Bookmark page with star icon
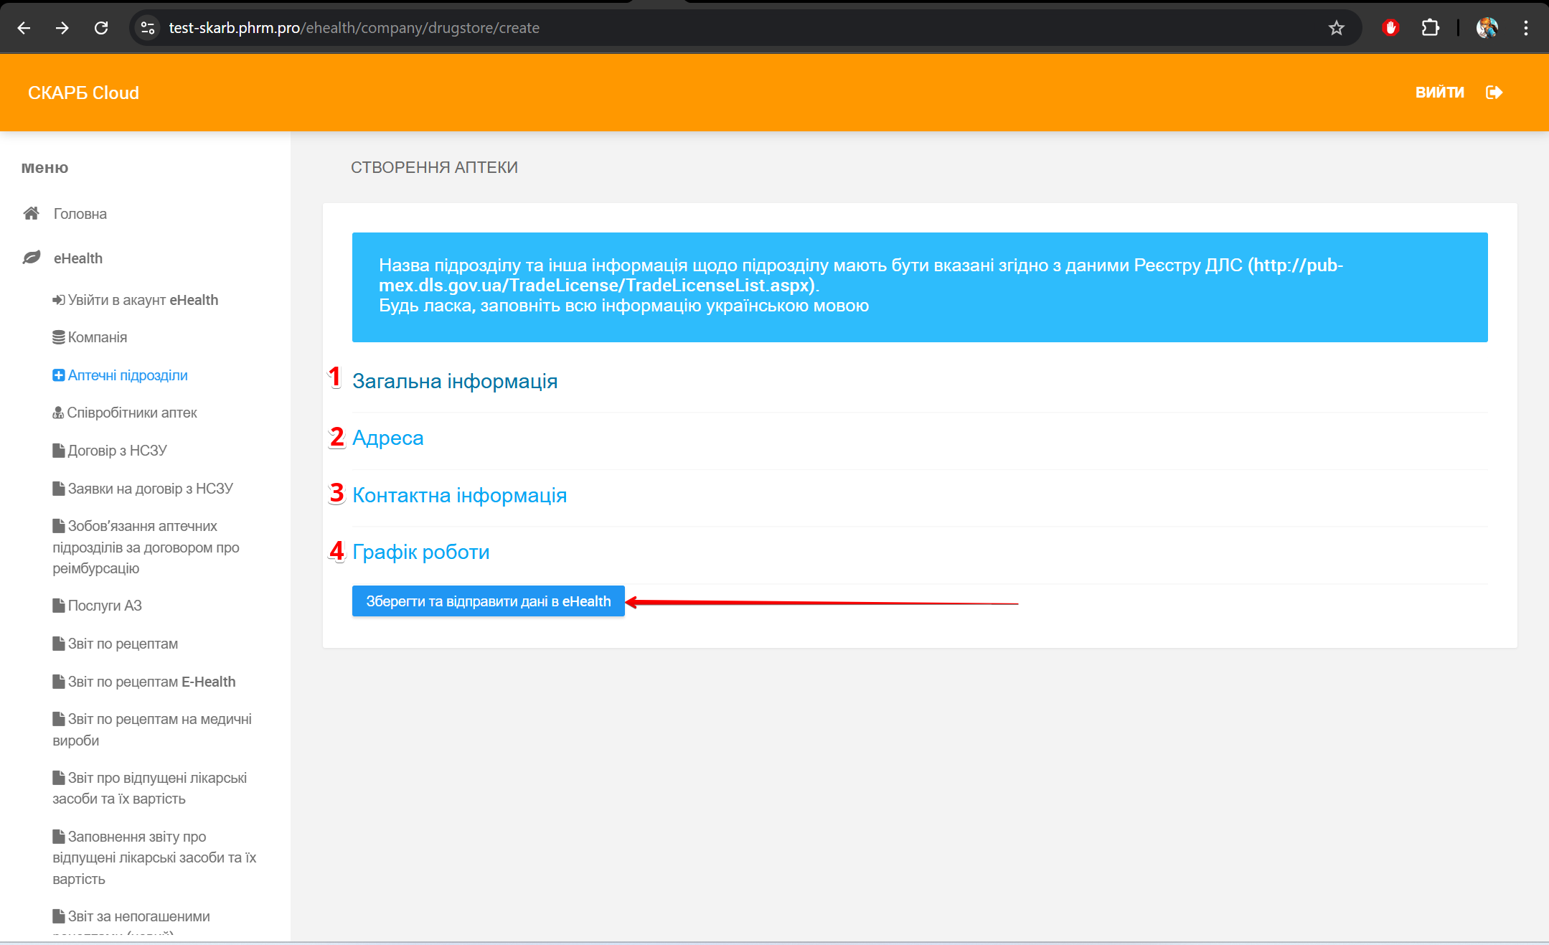Viewport: 1549px width, 945px height. coord(1336,28)
